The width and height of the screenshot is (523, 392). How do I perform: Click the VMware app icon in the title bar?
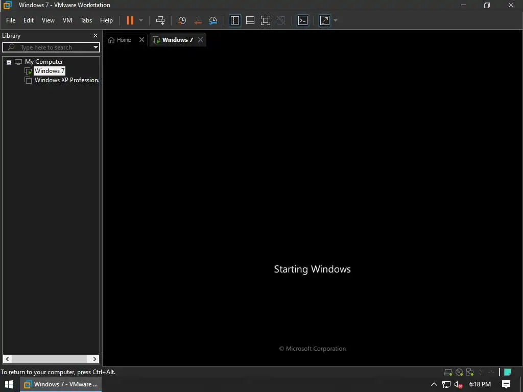(7, 5)
